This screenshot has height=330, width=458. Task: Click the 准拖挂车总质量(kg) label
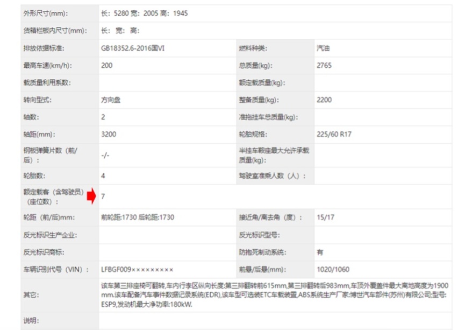(x=268, y=117)
